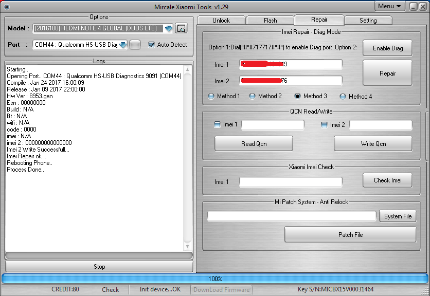Click the "Imei Repair ok .." log line
Image resolution: width=430 pixels, height=296 pixels.
click(x=26, y=156)
